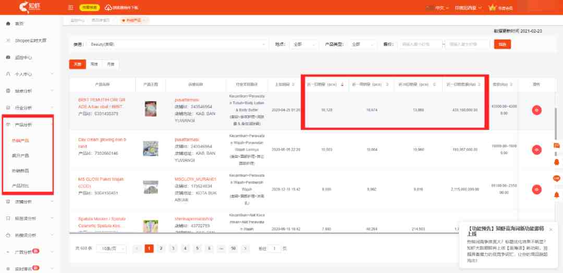Image resolution: width=563 pixels, height=273 pixels.
Task: Click the minimum price input field
Action: 420,44
